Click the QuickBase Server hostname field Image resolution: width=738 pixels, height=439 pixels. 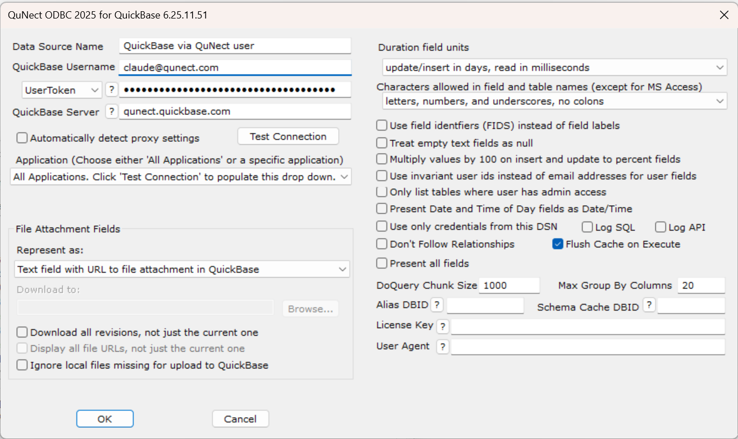[x=235, y=112]
